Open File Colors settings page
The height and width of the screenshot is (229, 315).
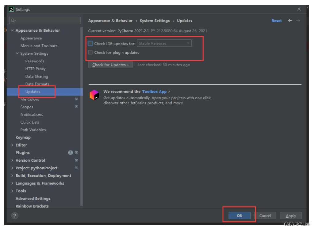pyautogui.click(x=30, y=99)
